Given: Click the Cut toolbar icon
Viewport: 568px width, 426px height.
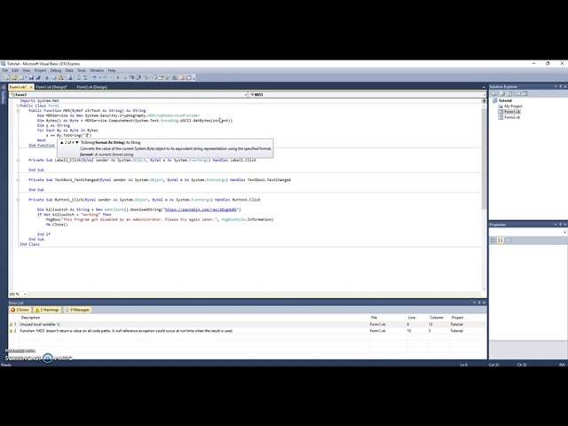Looking at the screenshot, I should pos(47,77).
